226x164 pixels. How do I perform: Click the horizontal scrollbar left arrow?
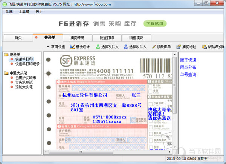[x=46, y=152]
